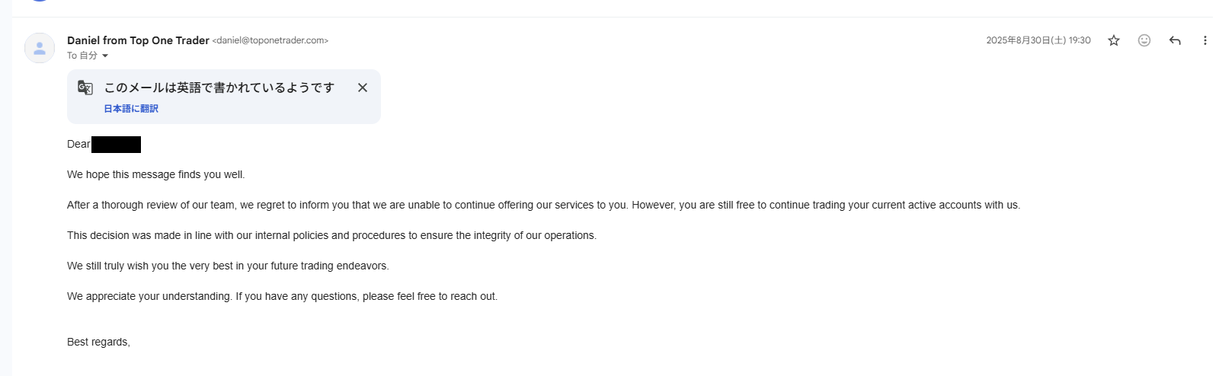Screen dimensions: 1219x376
Task: Open the three-dot more options menu
Action: tap(1205, 40)
